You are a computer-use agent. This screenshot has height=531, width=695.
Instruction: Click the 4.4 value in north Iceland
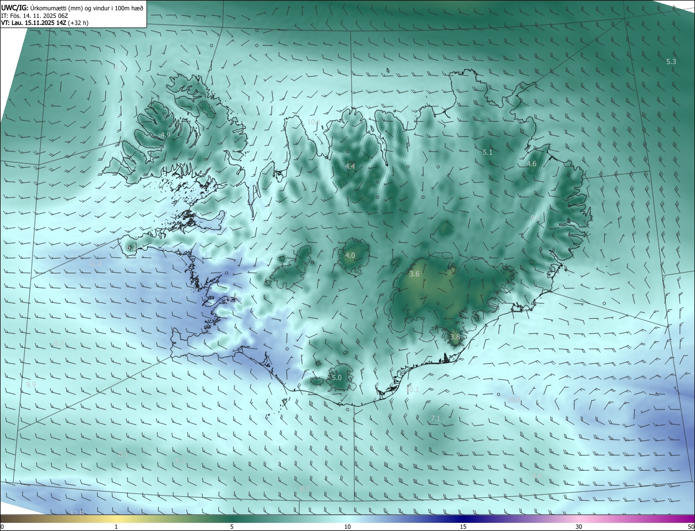(350, 166)
